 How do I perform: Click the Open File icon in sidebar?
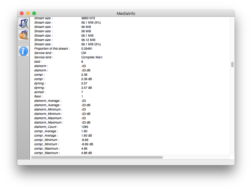click(24, 23)
